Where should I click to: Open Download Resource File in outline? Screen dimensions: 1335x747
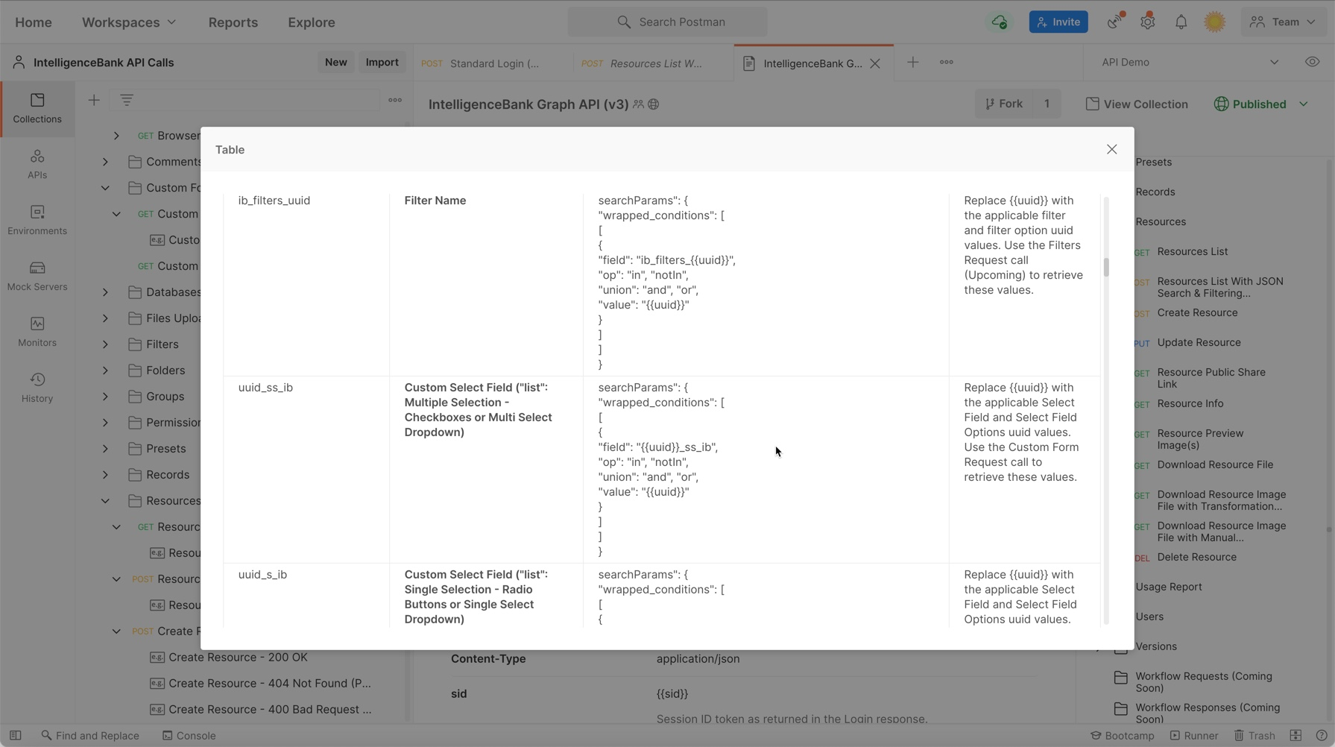pos(1215,465)
